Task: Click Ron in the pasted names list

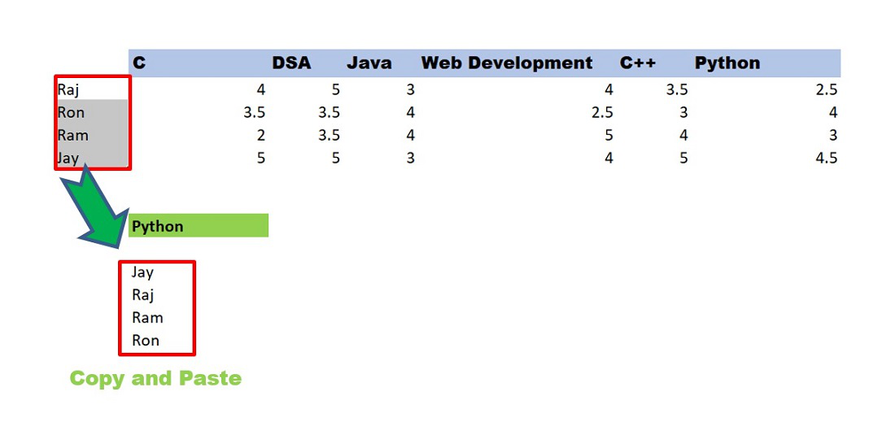Action: click(x=146, y=341)
